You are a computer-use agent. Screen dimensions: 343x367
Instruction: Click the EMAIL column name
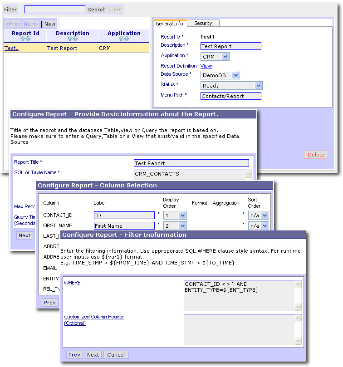50,268
